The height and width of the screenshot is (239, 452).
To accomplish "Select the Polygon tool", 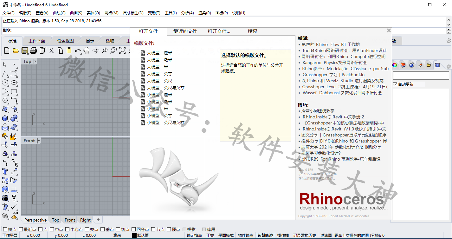I will [5, 101].
